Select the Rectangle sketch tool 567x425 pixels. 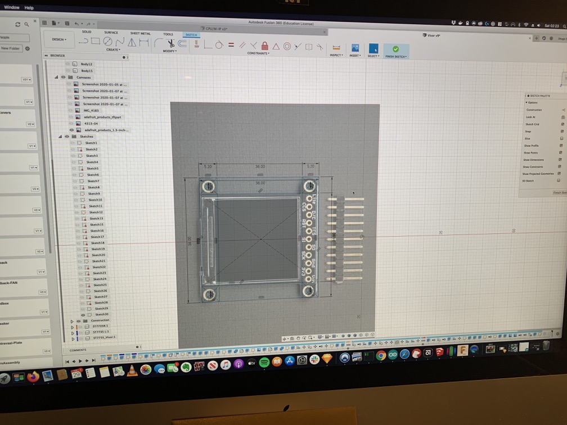tap(96, 41)
